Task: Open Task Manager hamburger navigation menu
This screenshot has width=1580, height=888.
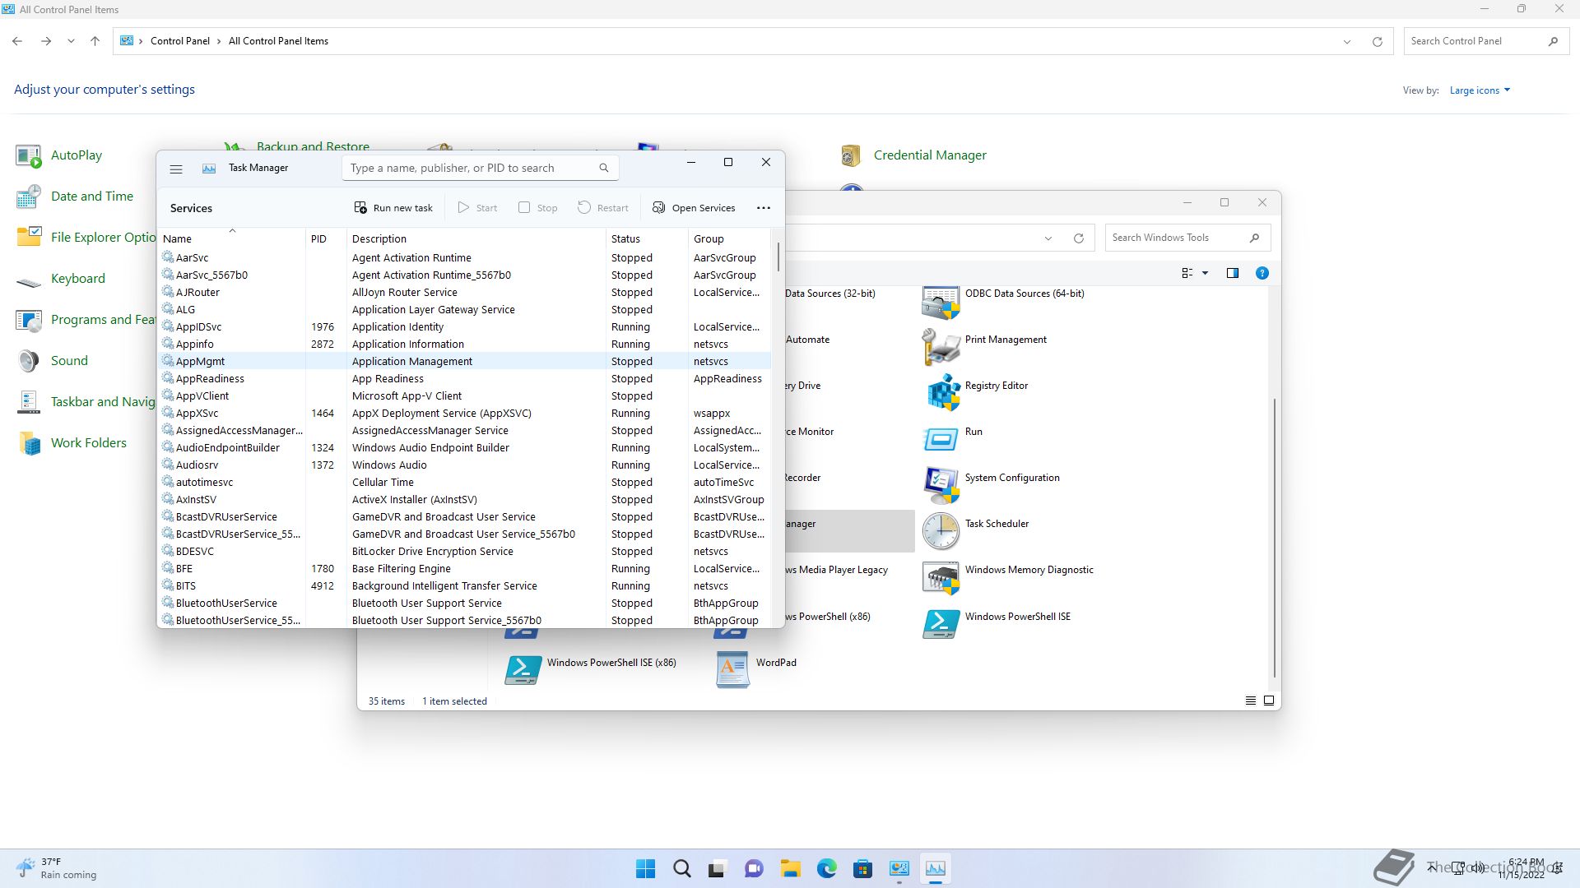Action: click(x=175, y=169)
